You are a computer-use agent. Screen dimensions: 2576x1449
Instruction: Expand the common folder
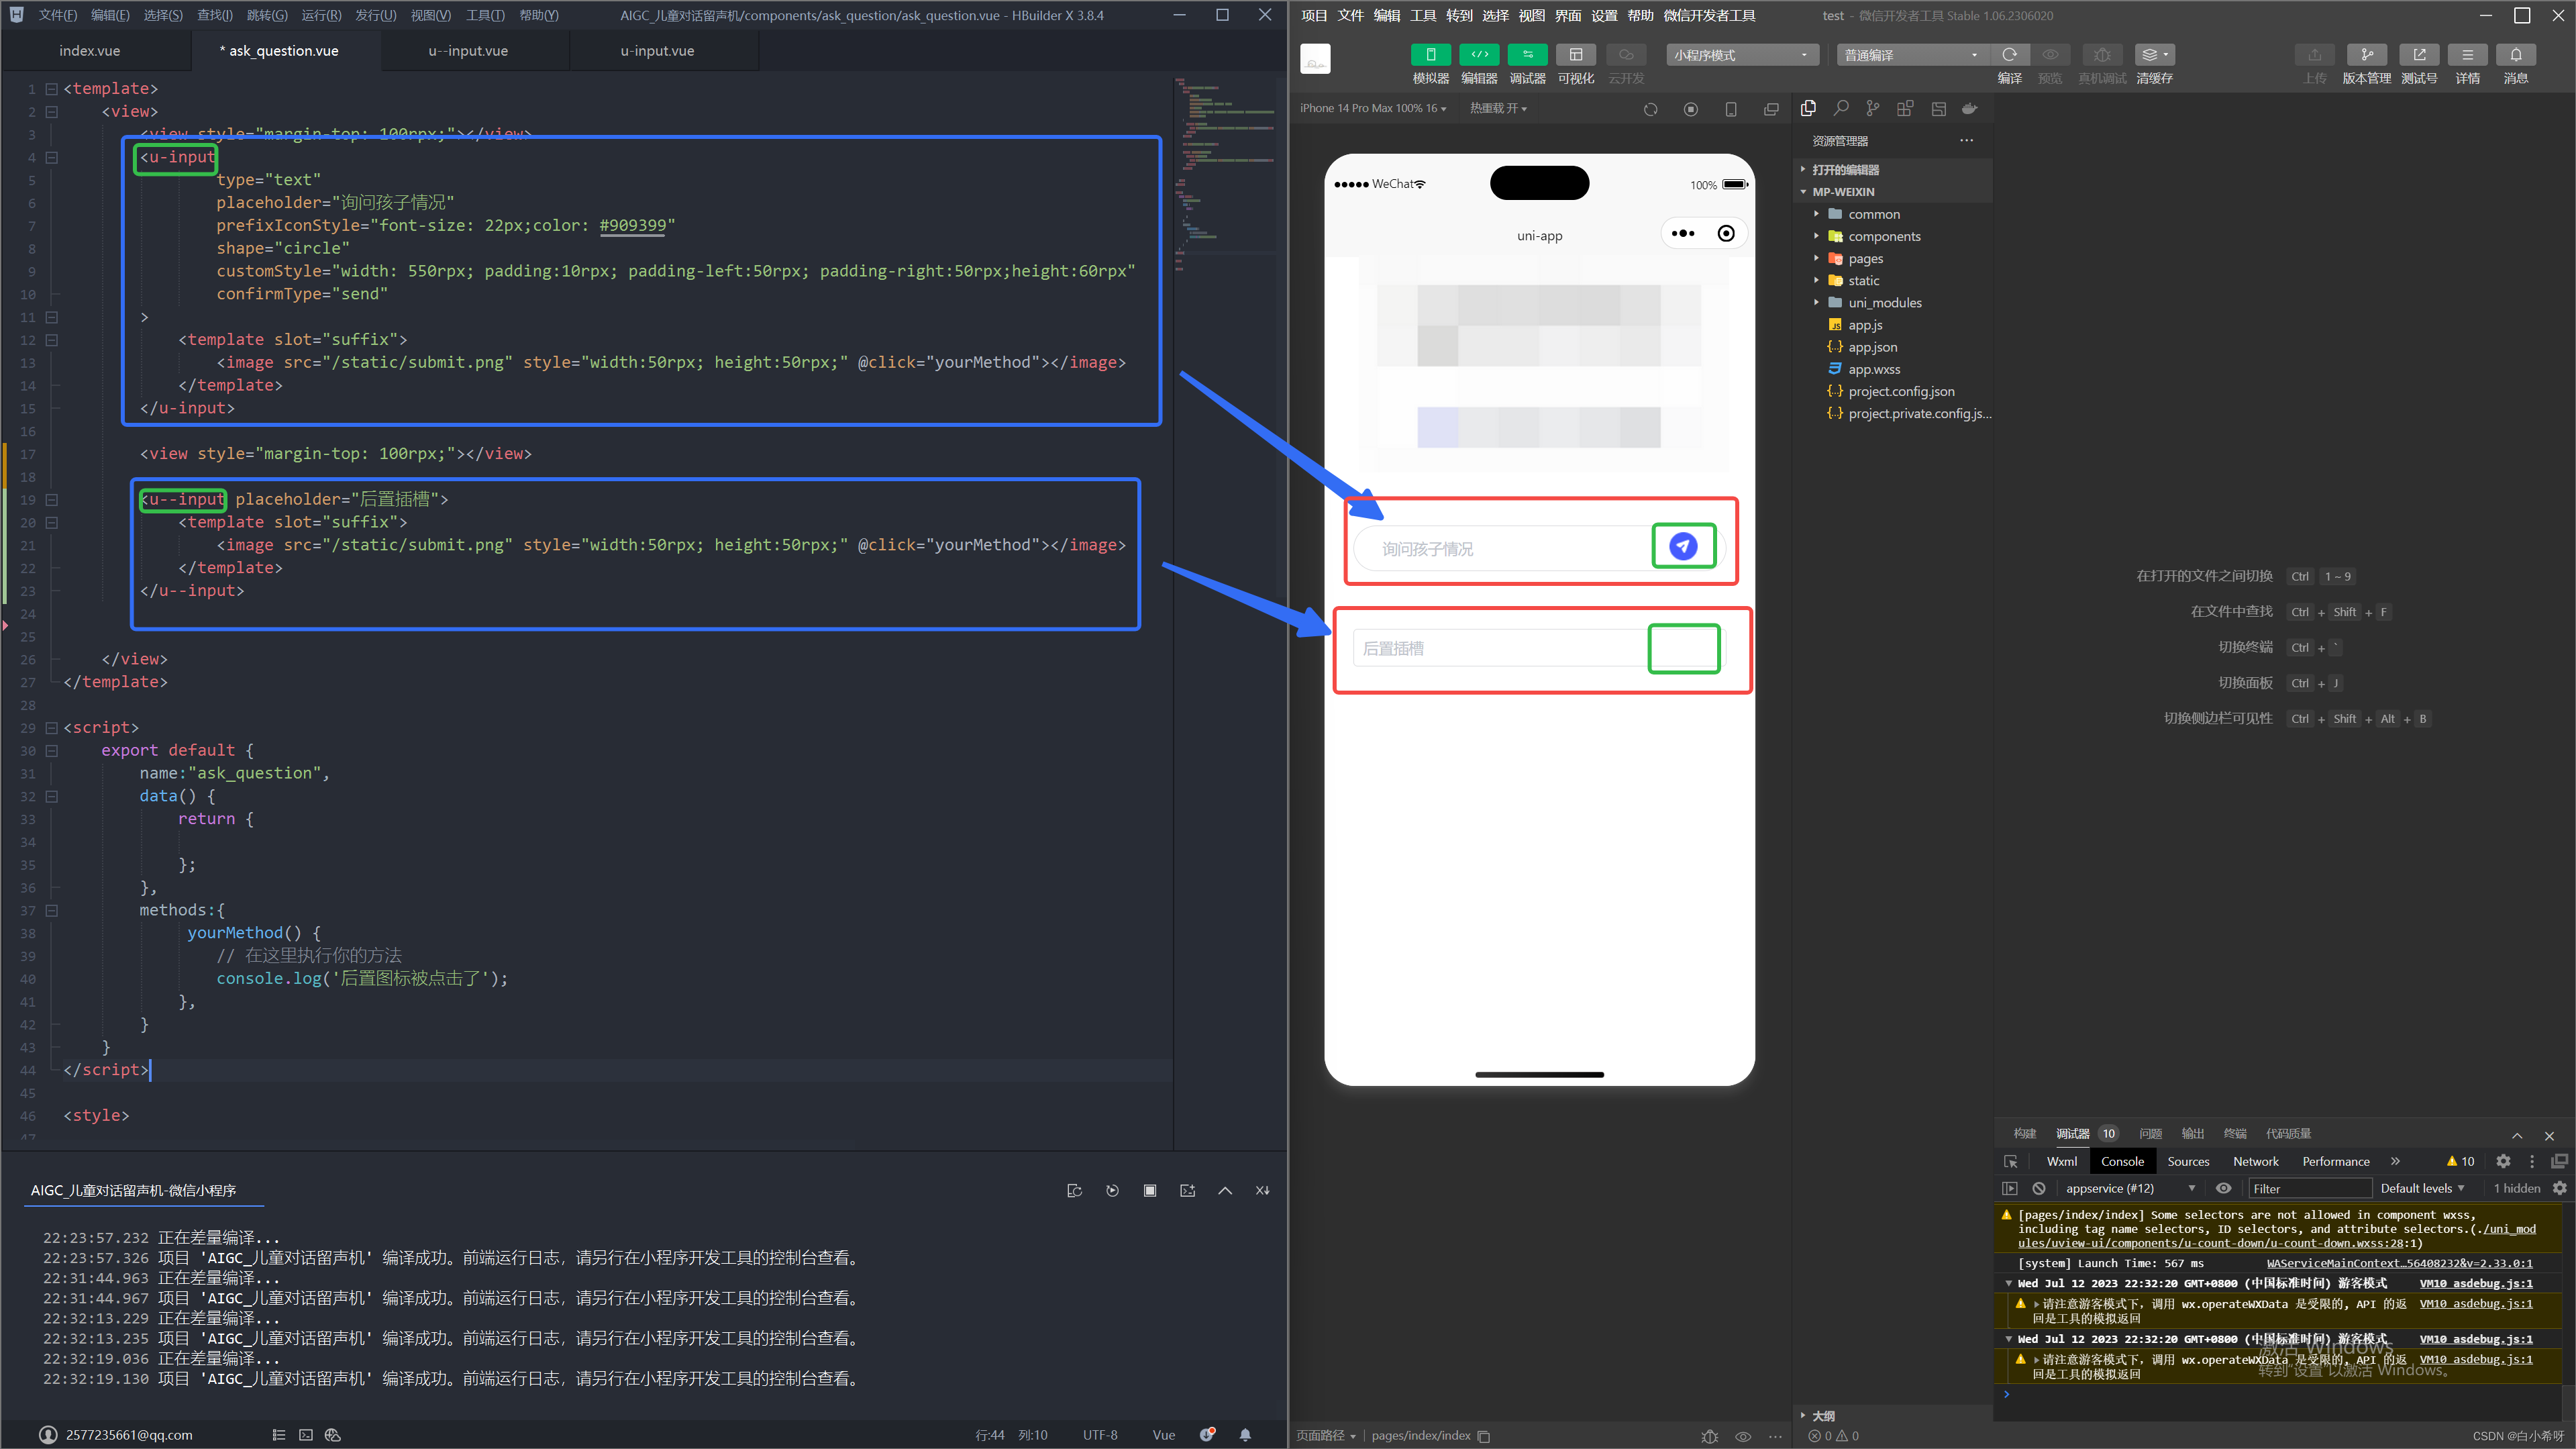(x=1873, y=214)
